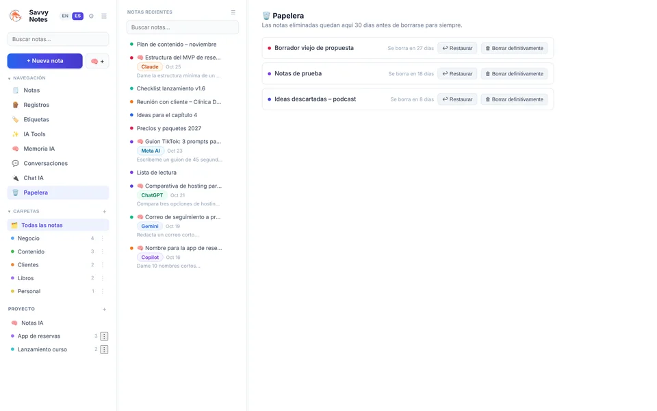Open note Ideas para el capítulo 4

[x=167, y=115]
